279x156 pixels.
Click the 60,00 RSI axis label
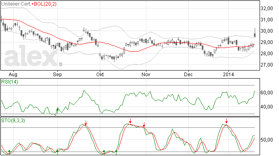pyautogui.click(x=266, y=93)
